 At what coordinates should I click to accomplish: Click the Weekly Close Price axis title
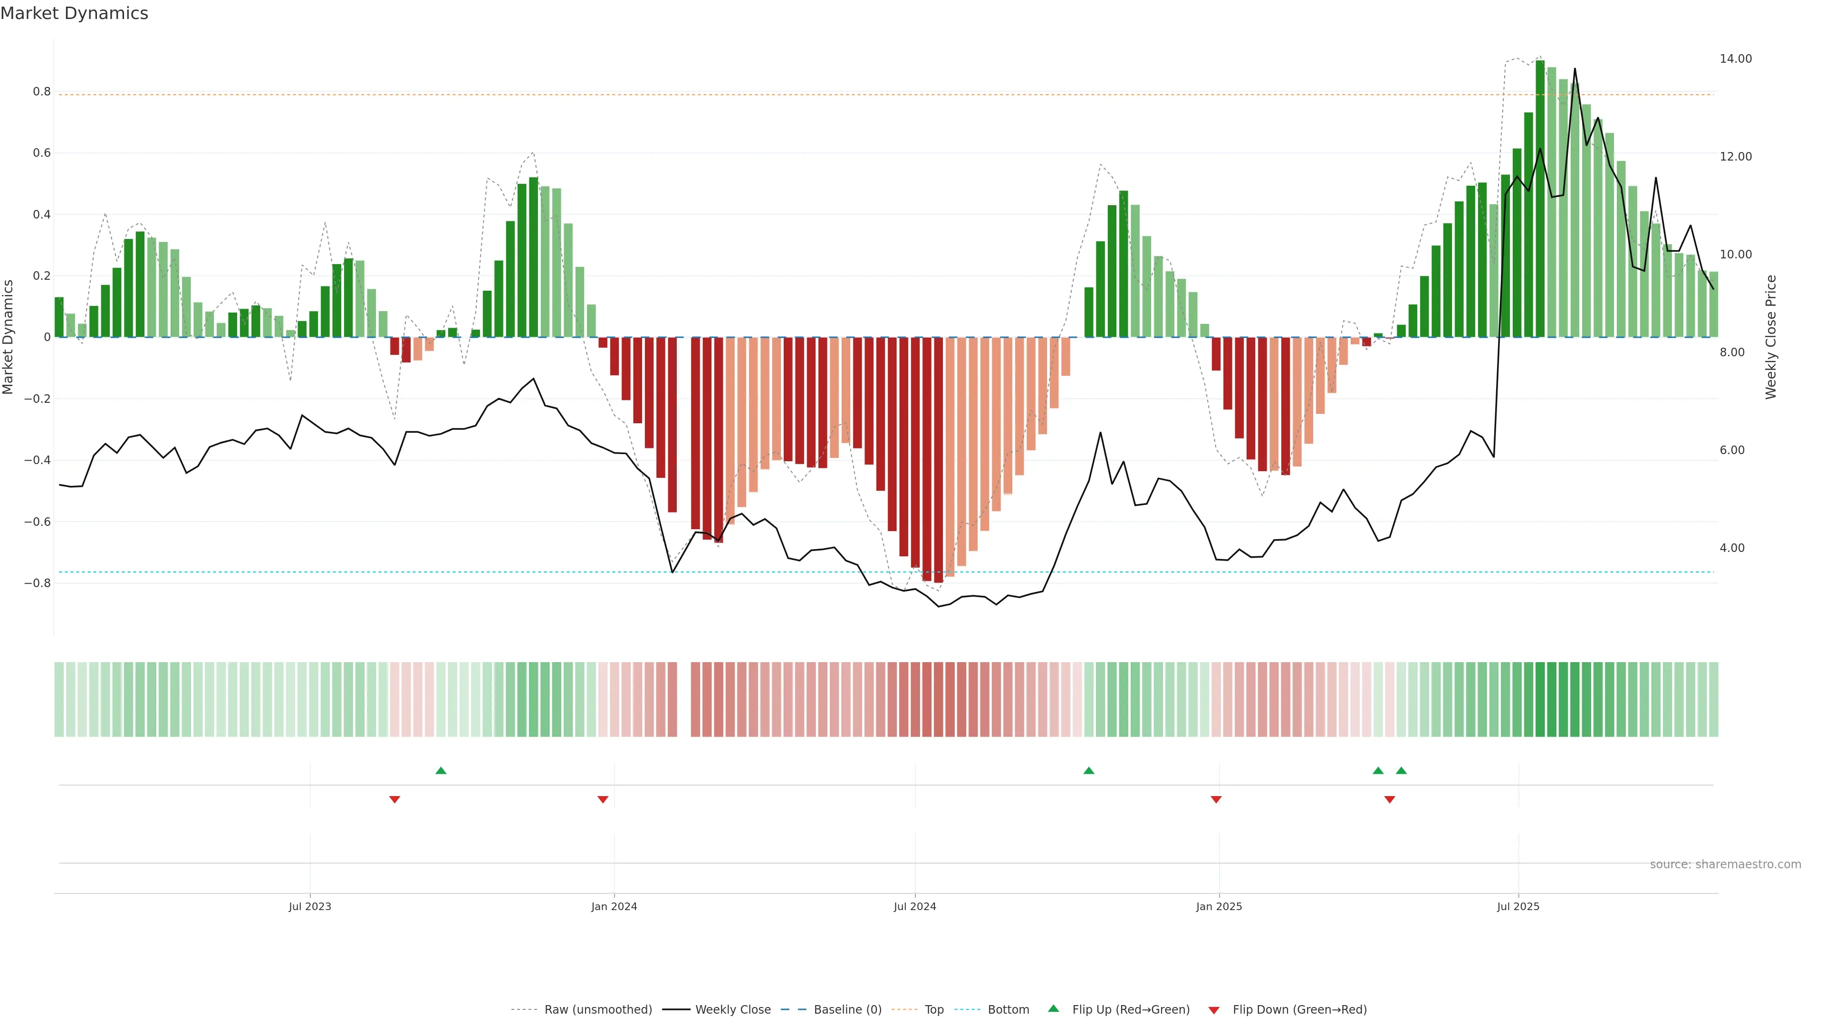tap(1770, 337)
